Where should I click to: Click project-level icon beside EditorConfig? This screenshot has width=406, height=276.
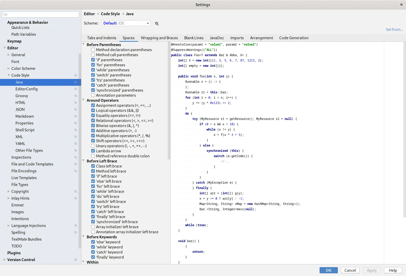pyautogui.click(x=76, y=89)
